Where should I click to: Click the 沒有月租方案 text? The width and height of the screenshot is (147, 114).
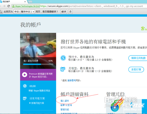tap(37, 98)
